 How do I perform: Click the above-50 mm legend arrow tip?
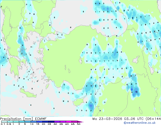[x=80, y=122]
